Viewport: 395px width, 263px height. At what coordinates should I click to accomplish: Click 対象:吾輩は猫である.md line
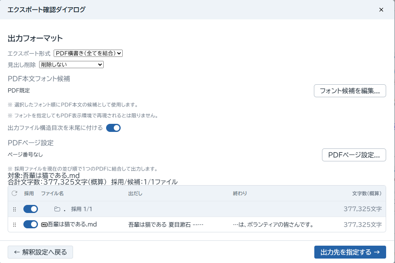44,175
